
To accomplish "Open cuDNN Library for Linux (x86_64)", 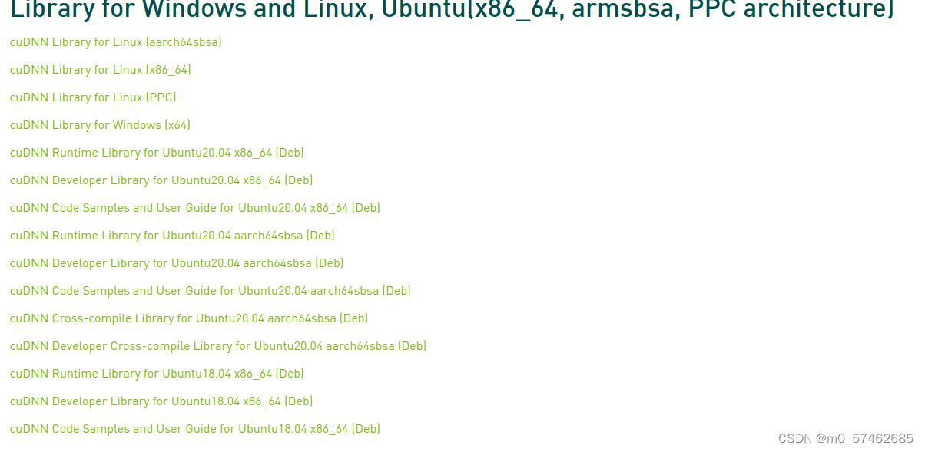I will click(x=100, y=70).
